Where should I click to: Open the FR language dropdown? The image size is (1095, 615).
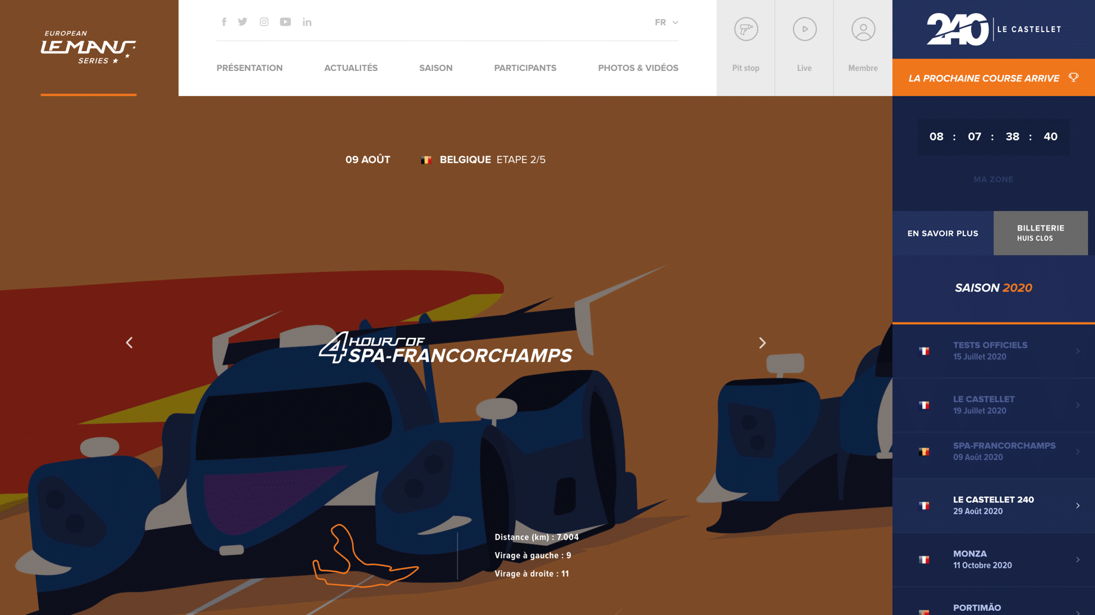[x=666, y=22]
